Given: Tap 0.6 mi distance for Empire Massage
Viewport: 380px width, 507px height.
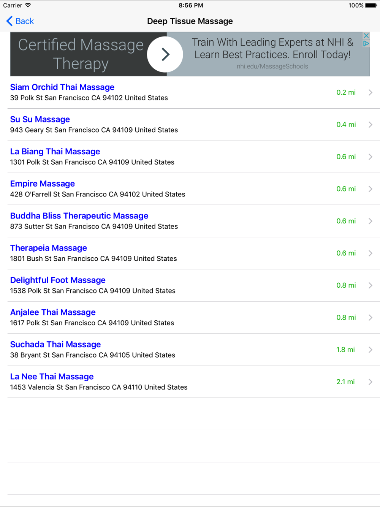Looking at the screenshot, I should [x=346, y=189].
